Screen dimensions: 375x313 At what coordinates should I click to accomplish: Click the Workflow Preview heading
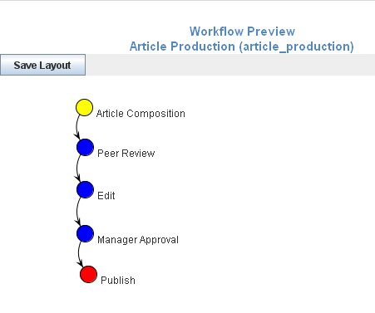(x=242, y=32)
